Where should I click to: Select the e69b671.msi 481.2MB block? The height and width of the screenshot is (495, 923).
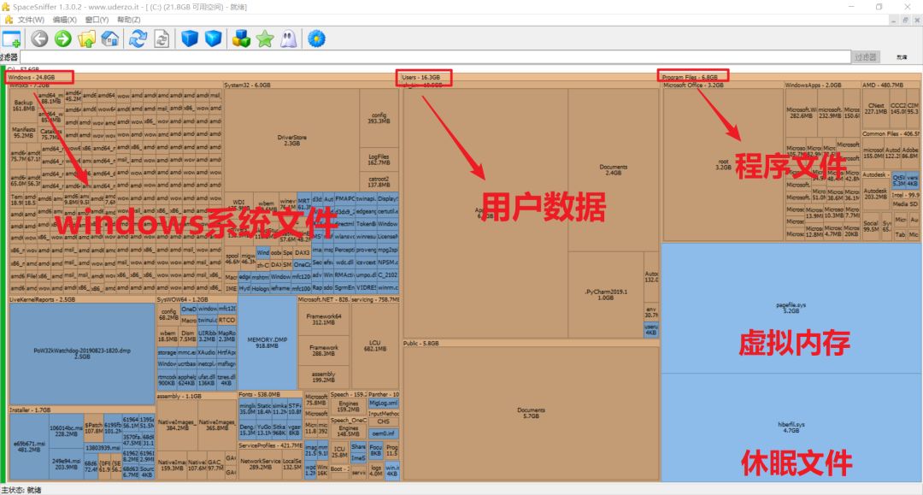[29, 446]
